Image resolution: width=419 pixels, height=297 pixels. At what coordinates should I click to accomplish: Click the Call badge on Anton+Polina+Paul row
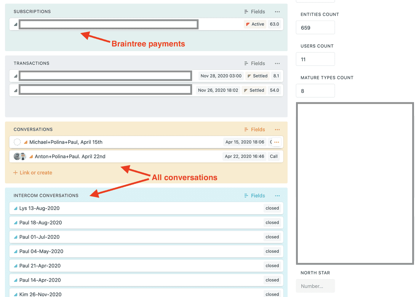274,156
